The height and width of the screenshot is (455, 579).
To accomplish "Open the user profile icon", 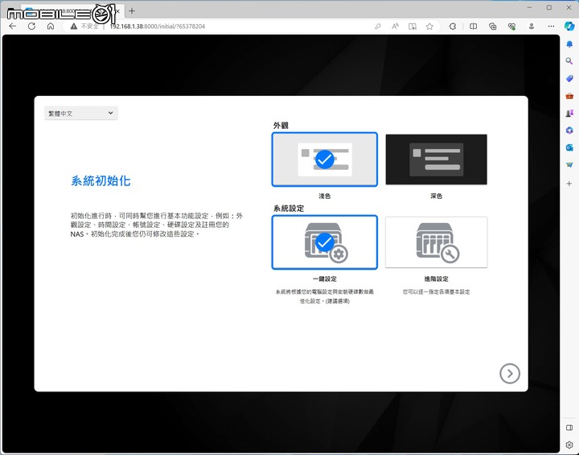I will pos(532,27).
